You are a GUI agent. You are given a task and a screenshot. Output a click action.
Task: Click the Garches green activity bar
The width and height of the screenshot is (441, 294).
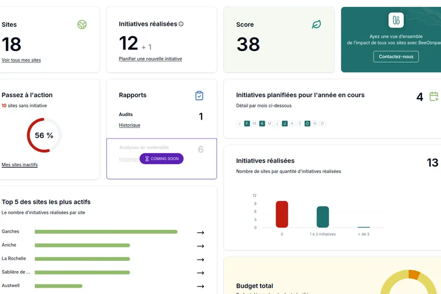106,232
